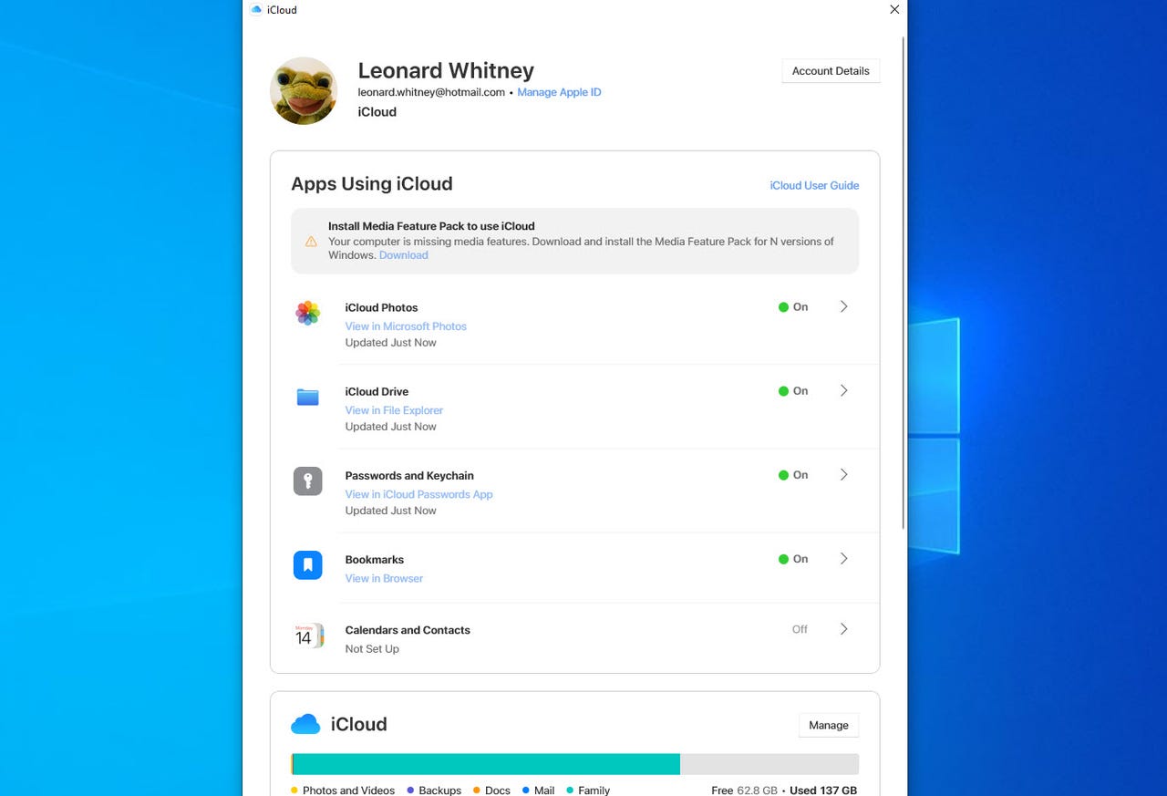Toggle Passwords and Keychain On status
Screen dimensions: 1167x796
793,475
